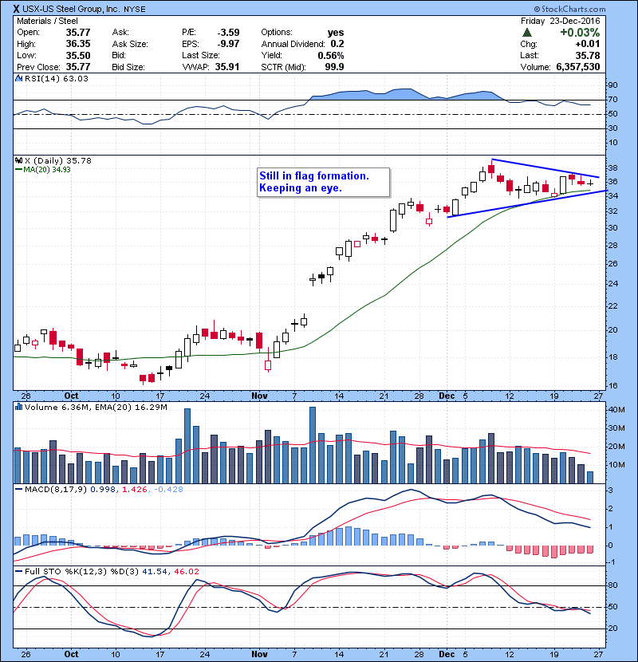Click the Volume panel legend icon
The width and height of the screenshot is (638, 662).
(x=18, y=408)
